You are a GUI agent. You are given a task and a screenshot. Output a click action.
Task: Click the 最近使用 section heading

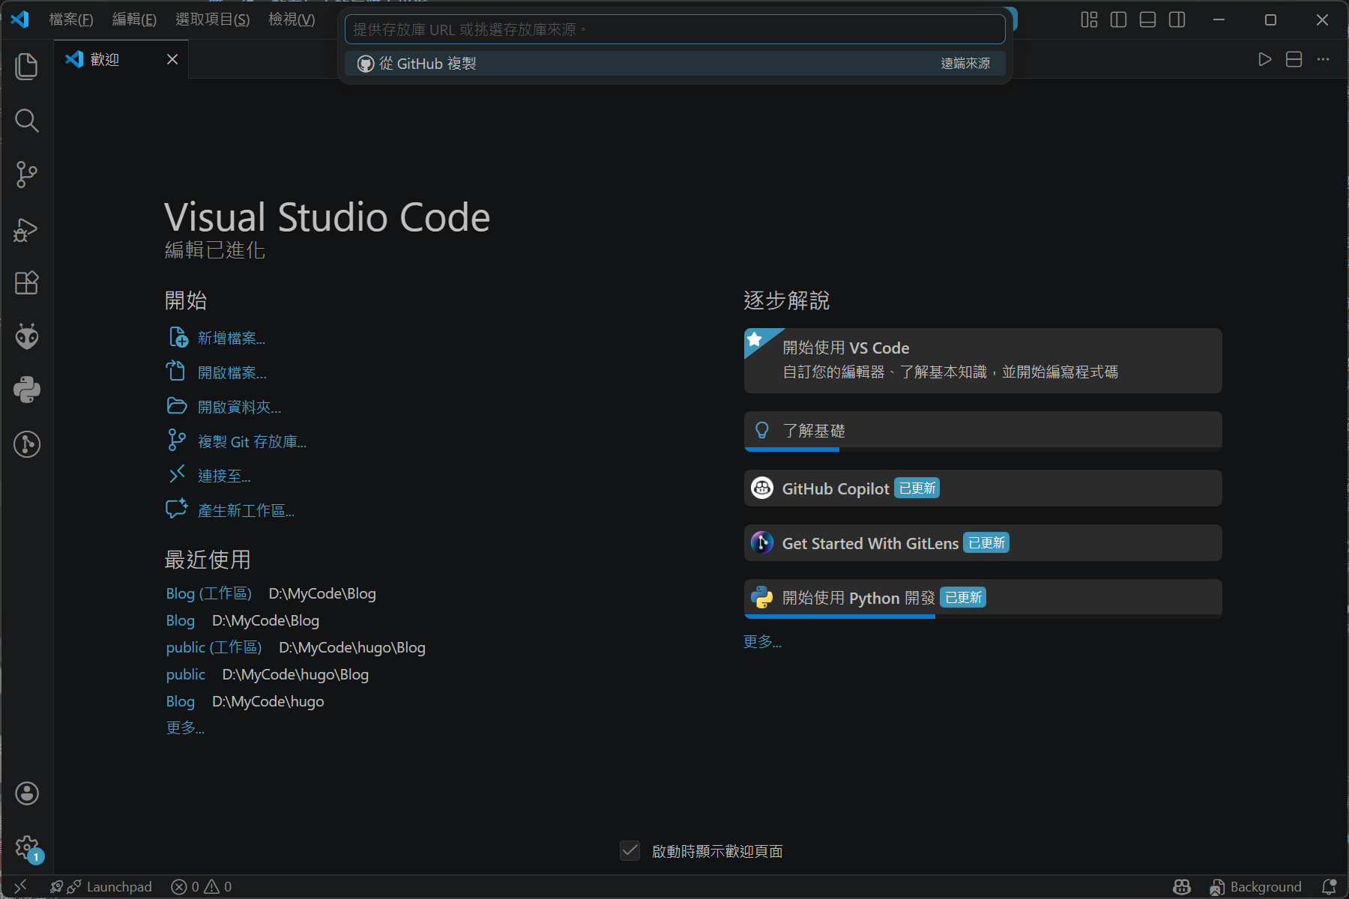208,560
